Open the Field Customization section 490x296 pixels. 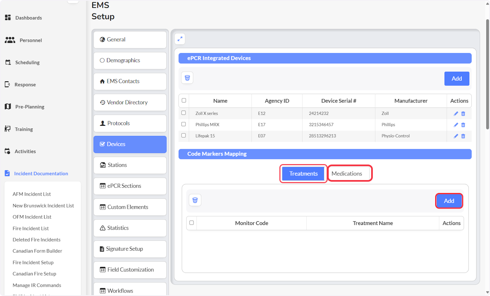[x=130, y=269]
